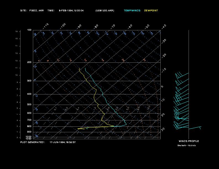Screen dimensions: 219x169
Task: Click the "SITE:" header label
Action: tap(24, 10)
